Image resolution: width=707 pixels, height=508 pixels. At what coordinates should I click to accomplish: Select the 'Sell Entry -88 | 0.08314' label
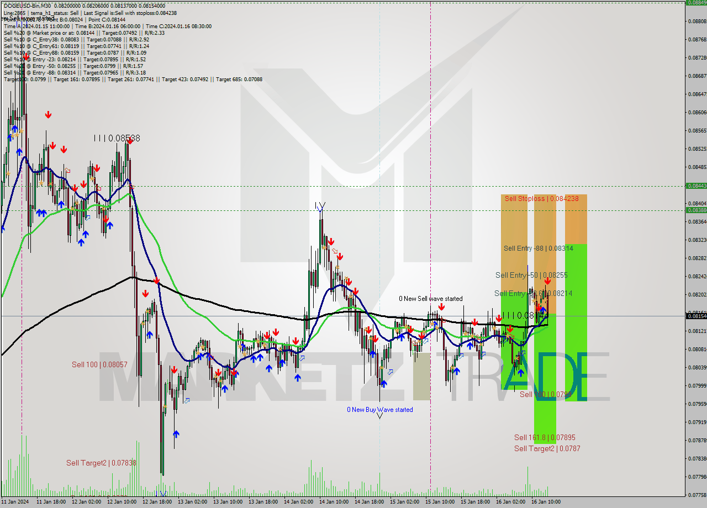[x=538, y=248]
